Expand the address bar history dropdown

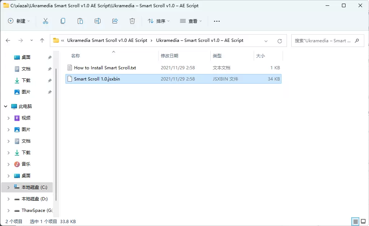tap(266, 41)
